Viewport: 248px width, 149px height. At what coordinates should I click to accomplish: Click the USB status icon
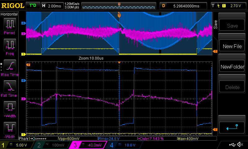tap(232, 145)
